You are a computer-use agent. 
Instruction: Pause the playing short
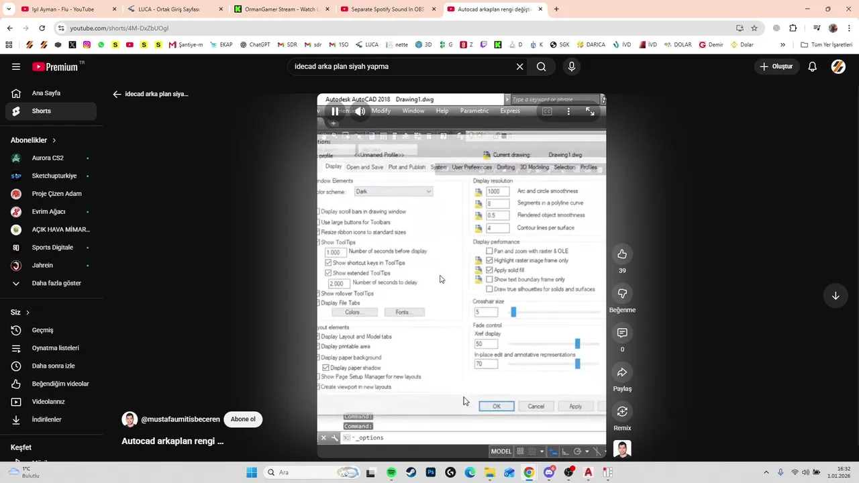[x=335, y=111]
